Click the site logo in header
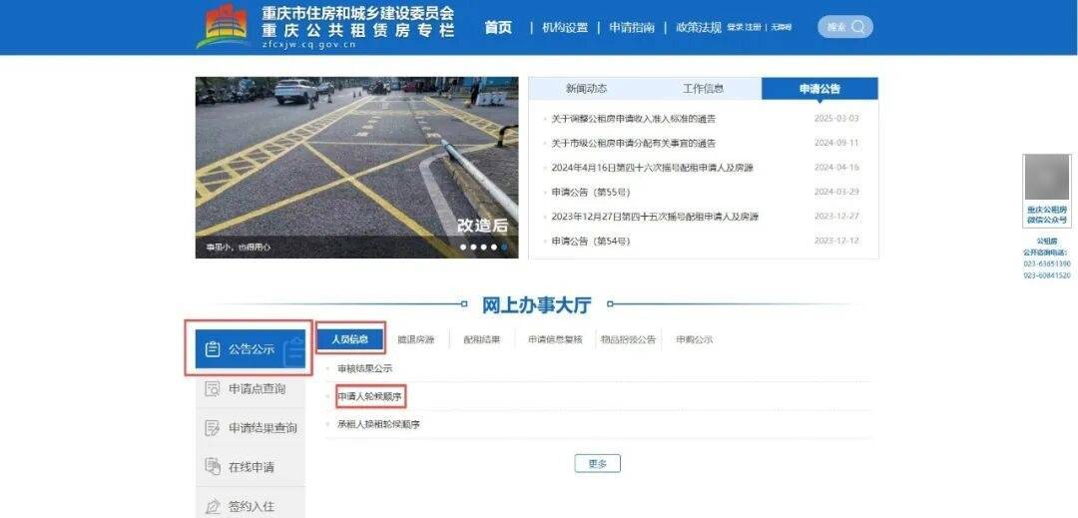Screen dimensions: 1078x518 click(225, 27)
